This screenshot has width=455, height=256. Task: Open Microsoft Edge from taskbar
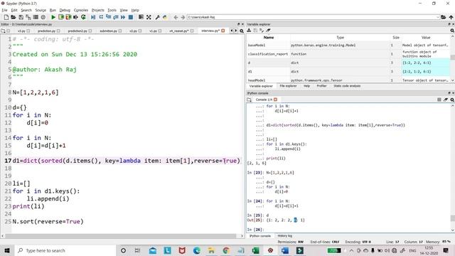196,250
